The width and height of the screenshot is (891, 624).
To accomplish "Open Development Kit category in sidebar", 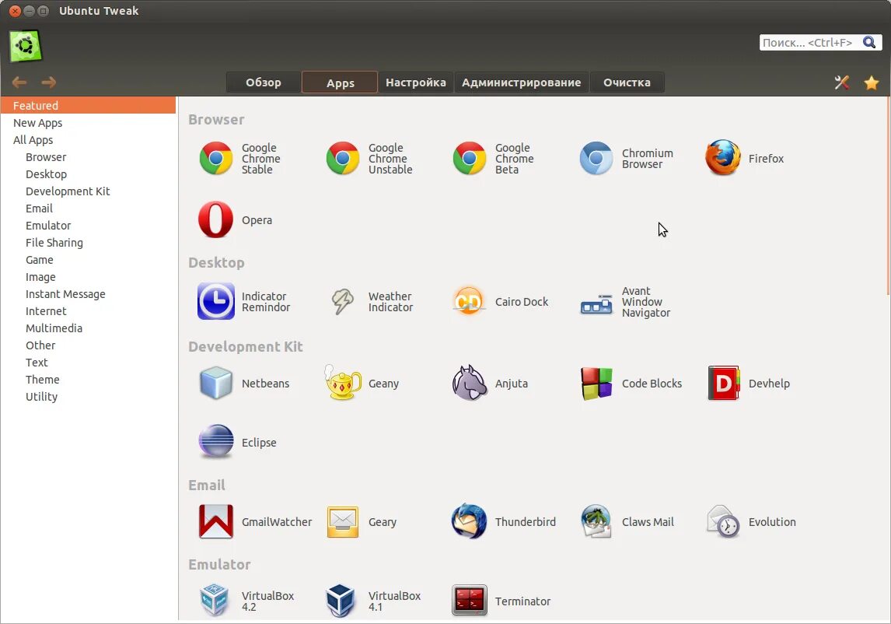I will [x=88, y=191].
